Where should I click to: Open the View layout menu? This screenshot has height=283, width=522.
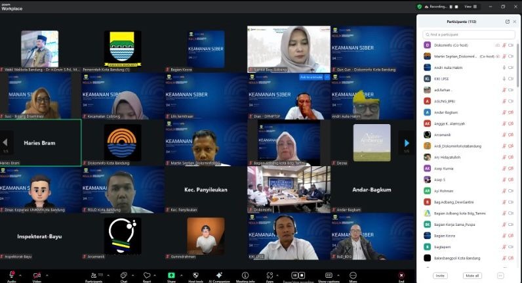(470, 7)
